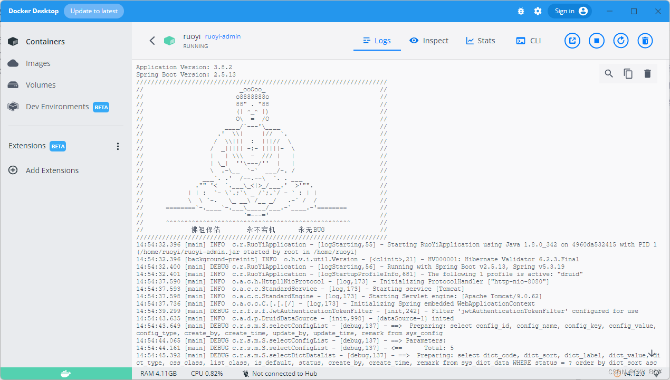Click the Docker Desktop title text
670x380 pixels.
click(x=33, y=11)
